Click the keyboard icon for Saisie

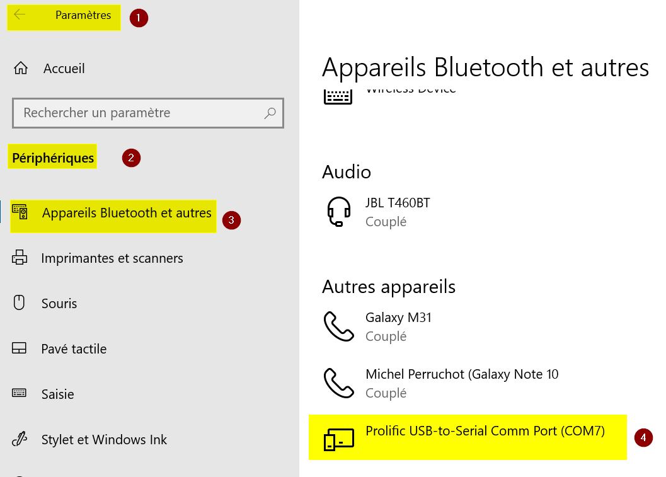[19, 393]
